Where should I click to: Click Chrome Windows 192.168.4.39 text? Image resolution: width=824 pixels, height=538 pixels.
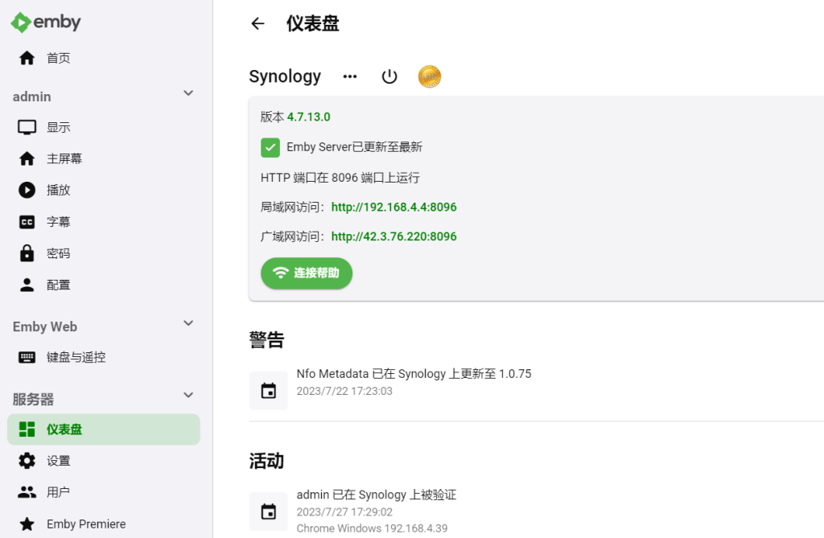[372, 528]
